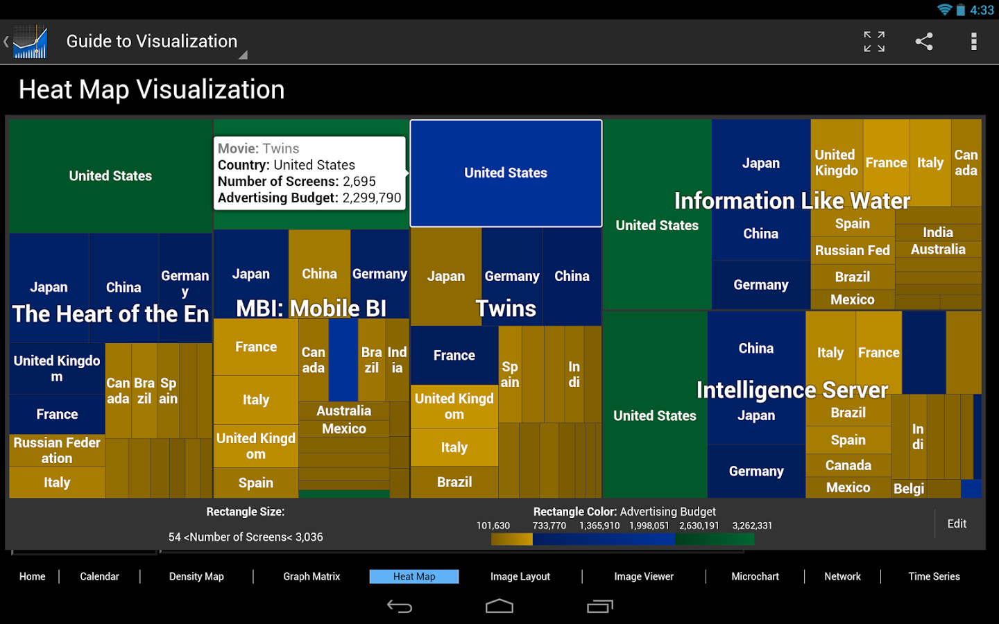Check the battery status icon
Image resolution: width=999 pixels, height=624 pixels.
961,10
